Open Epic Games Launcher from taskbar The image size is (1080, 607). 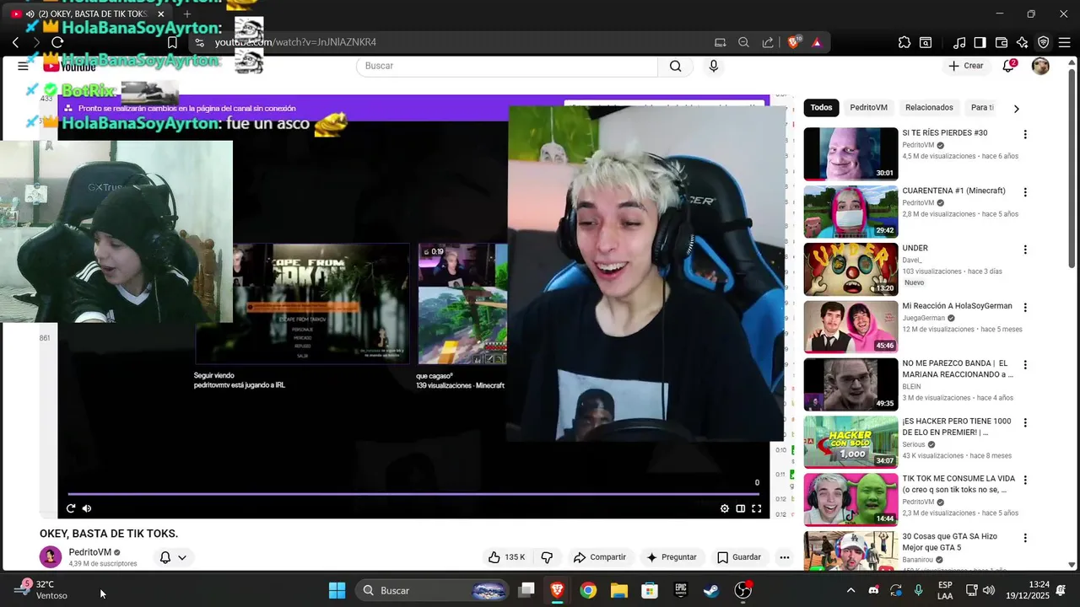tap(681, 590)
